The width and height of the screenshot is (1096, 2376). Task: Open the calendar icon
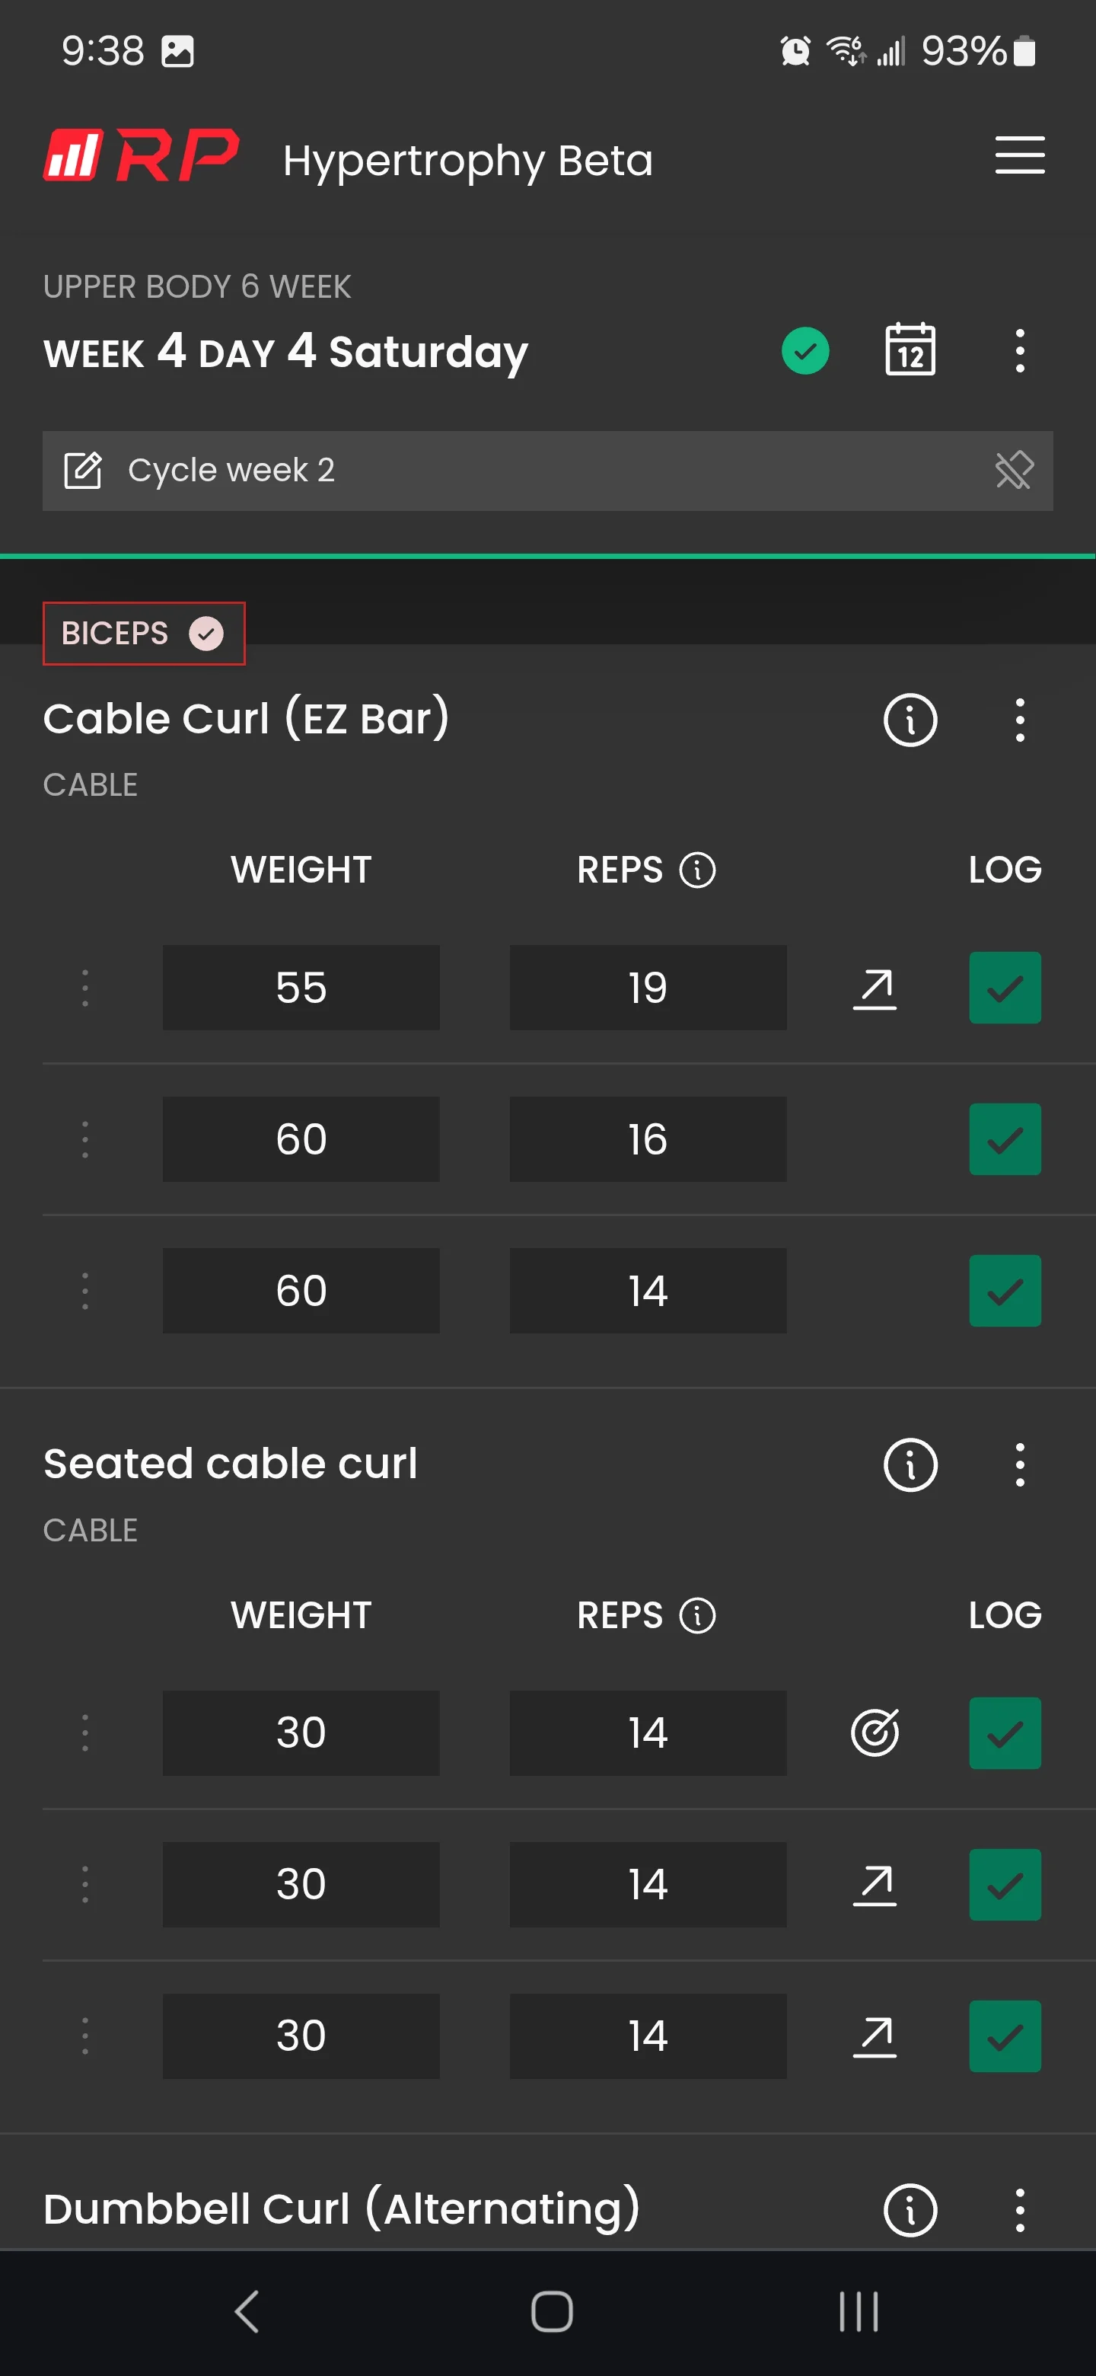coord(910,350)
